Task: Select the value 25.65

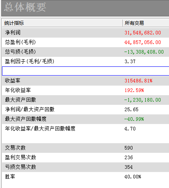Action: [x=131, y=110]
